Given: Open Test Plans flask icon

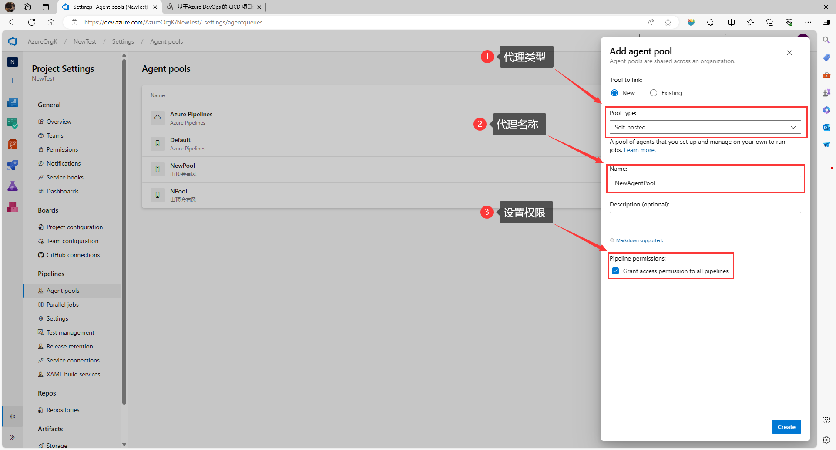Looking at the screenshot, I should pos(13,186).
